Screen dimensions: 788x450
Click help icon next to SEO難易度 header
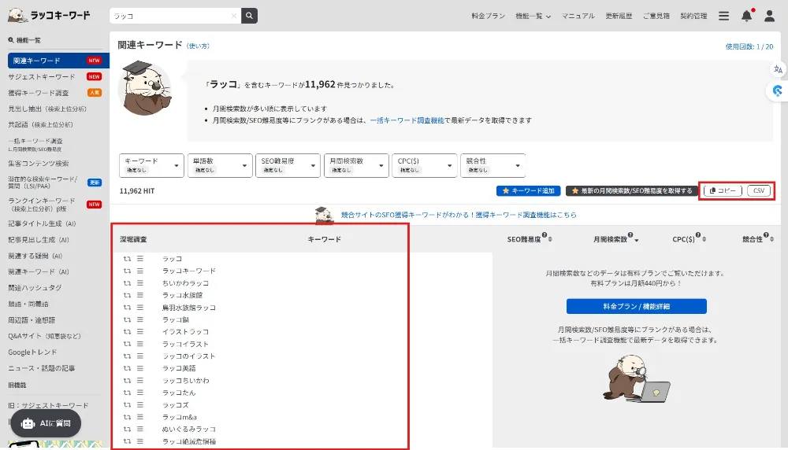(545, 235)
